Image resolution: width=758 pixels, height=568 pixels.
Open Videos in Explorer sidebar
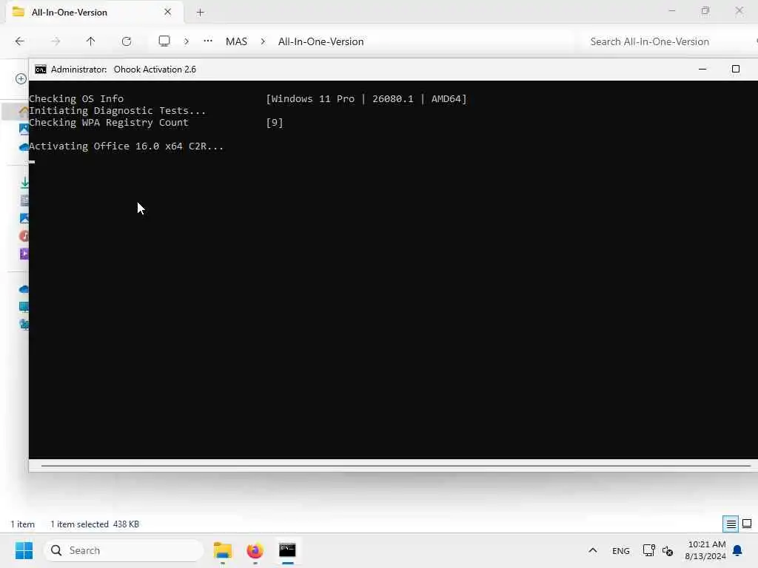pos(24,254)
